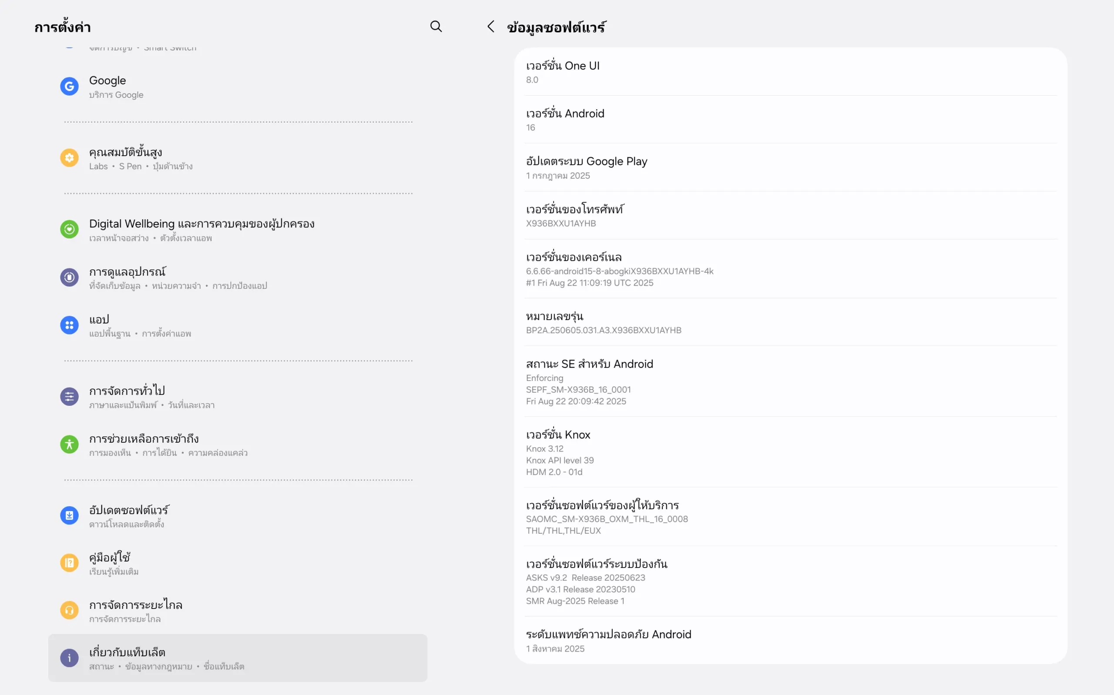
Task: Open การดูแลอุปกรณ์ entry
Action: click(238, 277)
